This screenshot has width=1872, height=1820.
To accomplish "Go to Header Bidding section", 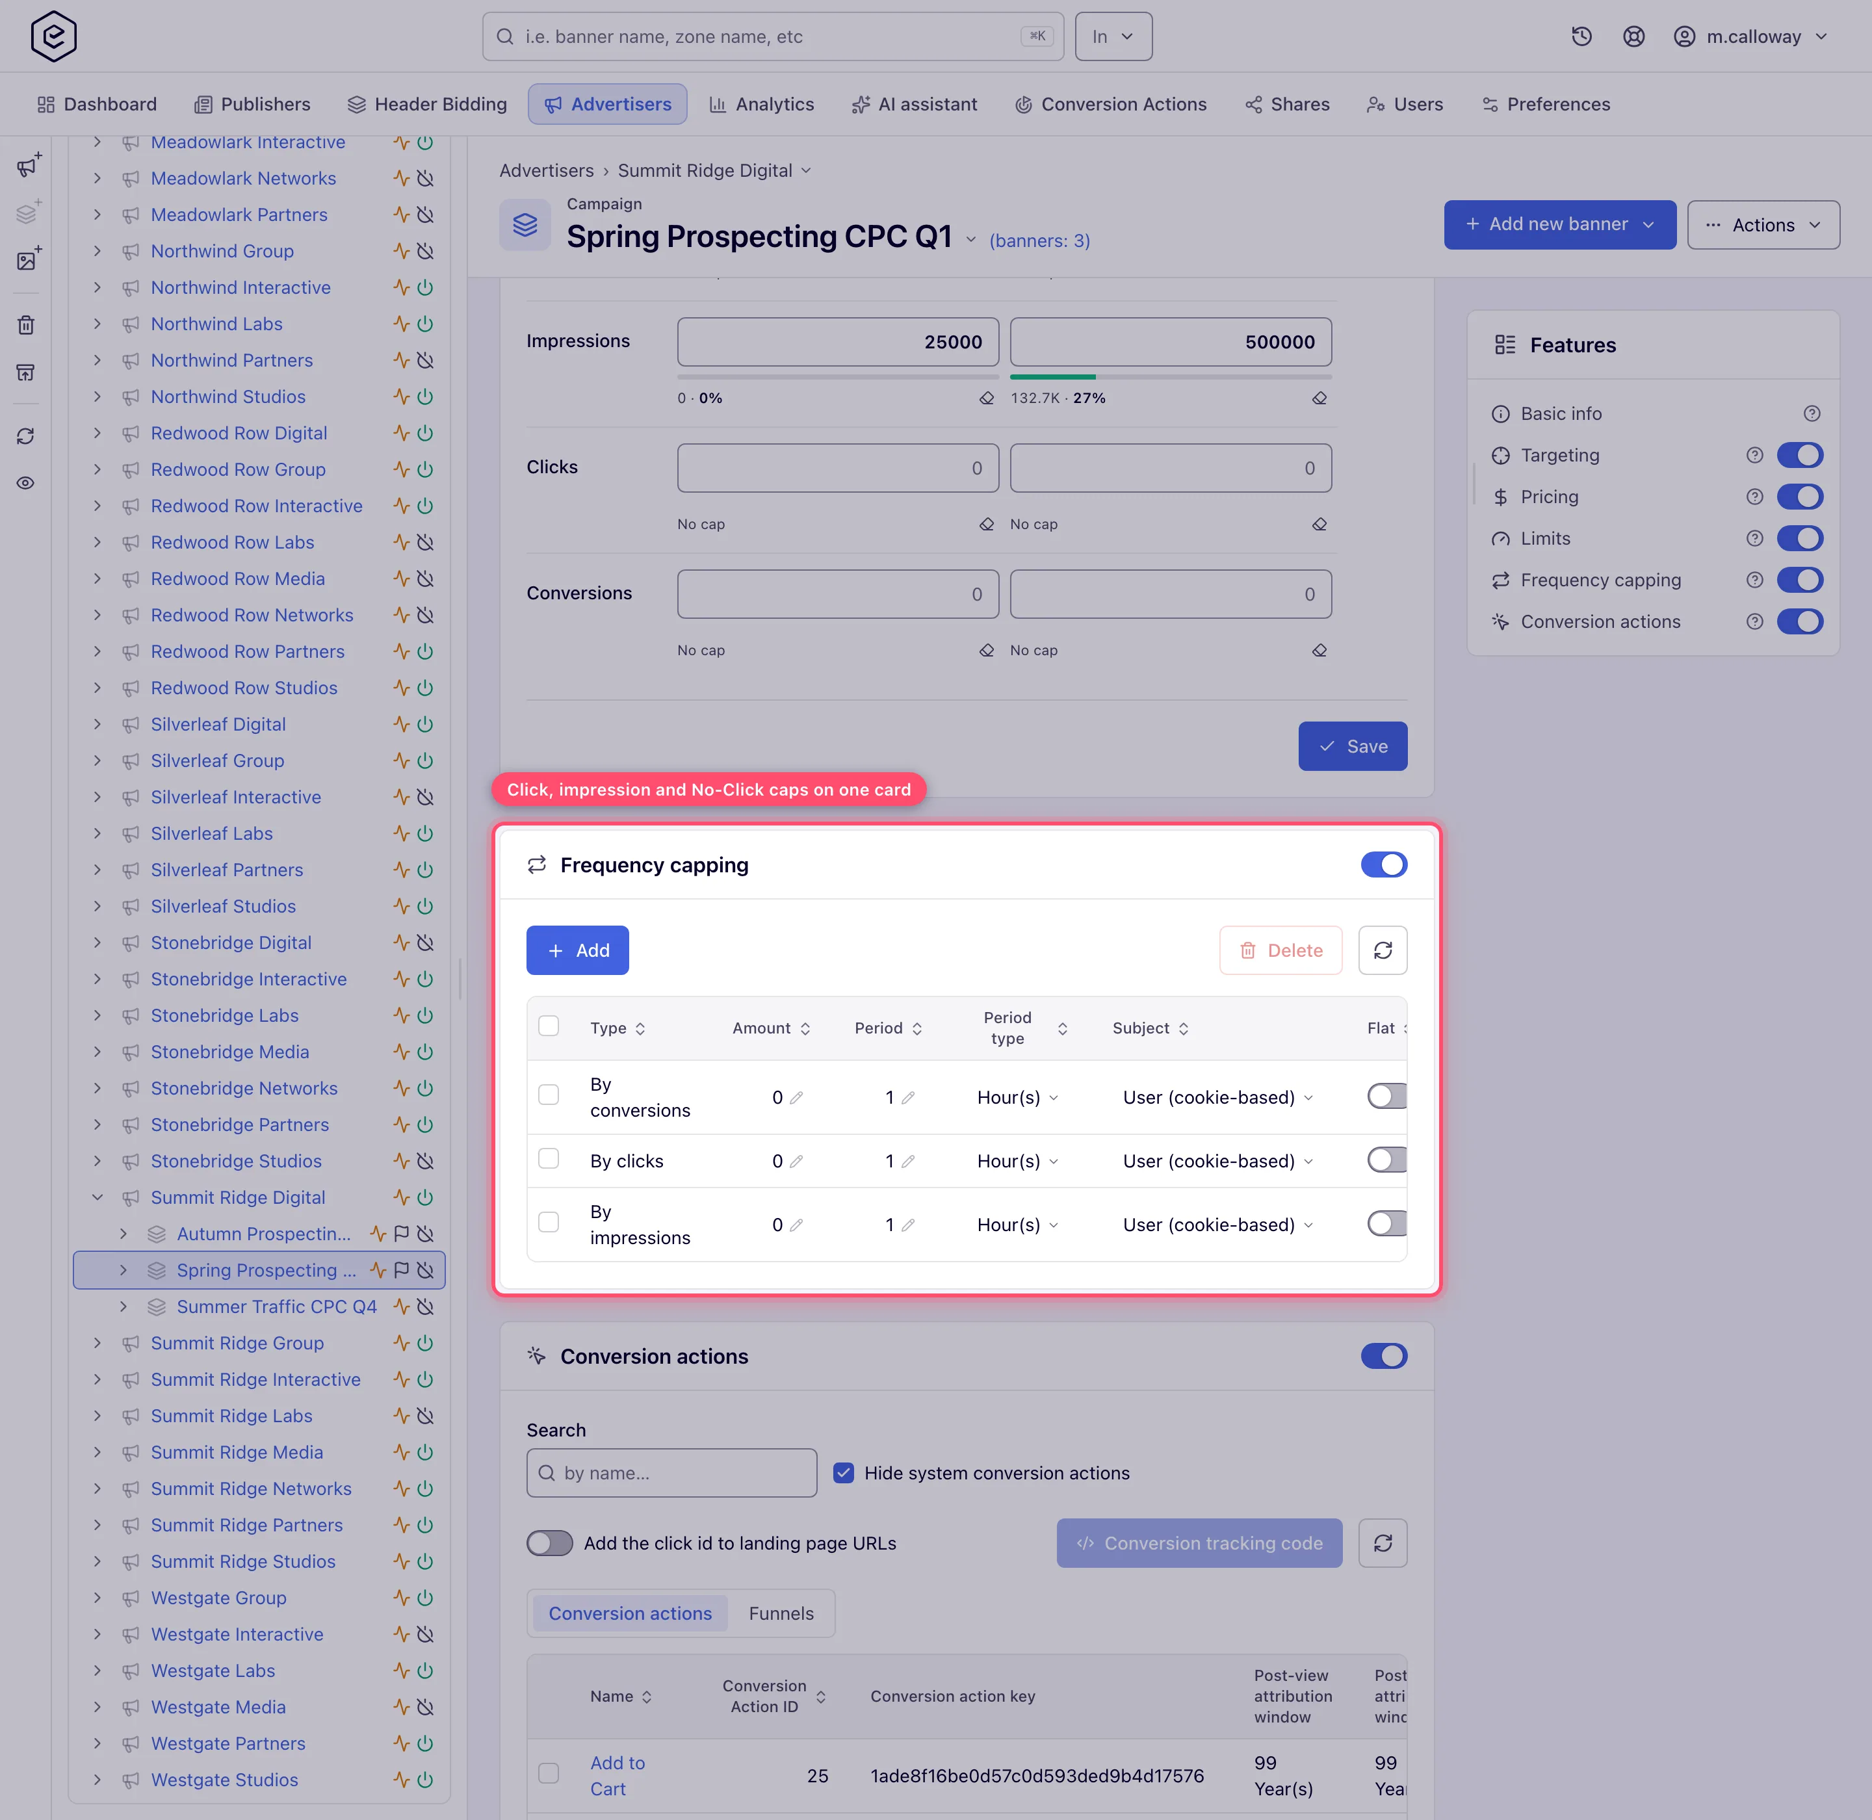I will pos(427,104).
